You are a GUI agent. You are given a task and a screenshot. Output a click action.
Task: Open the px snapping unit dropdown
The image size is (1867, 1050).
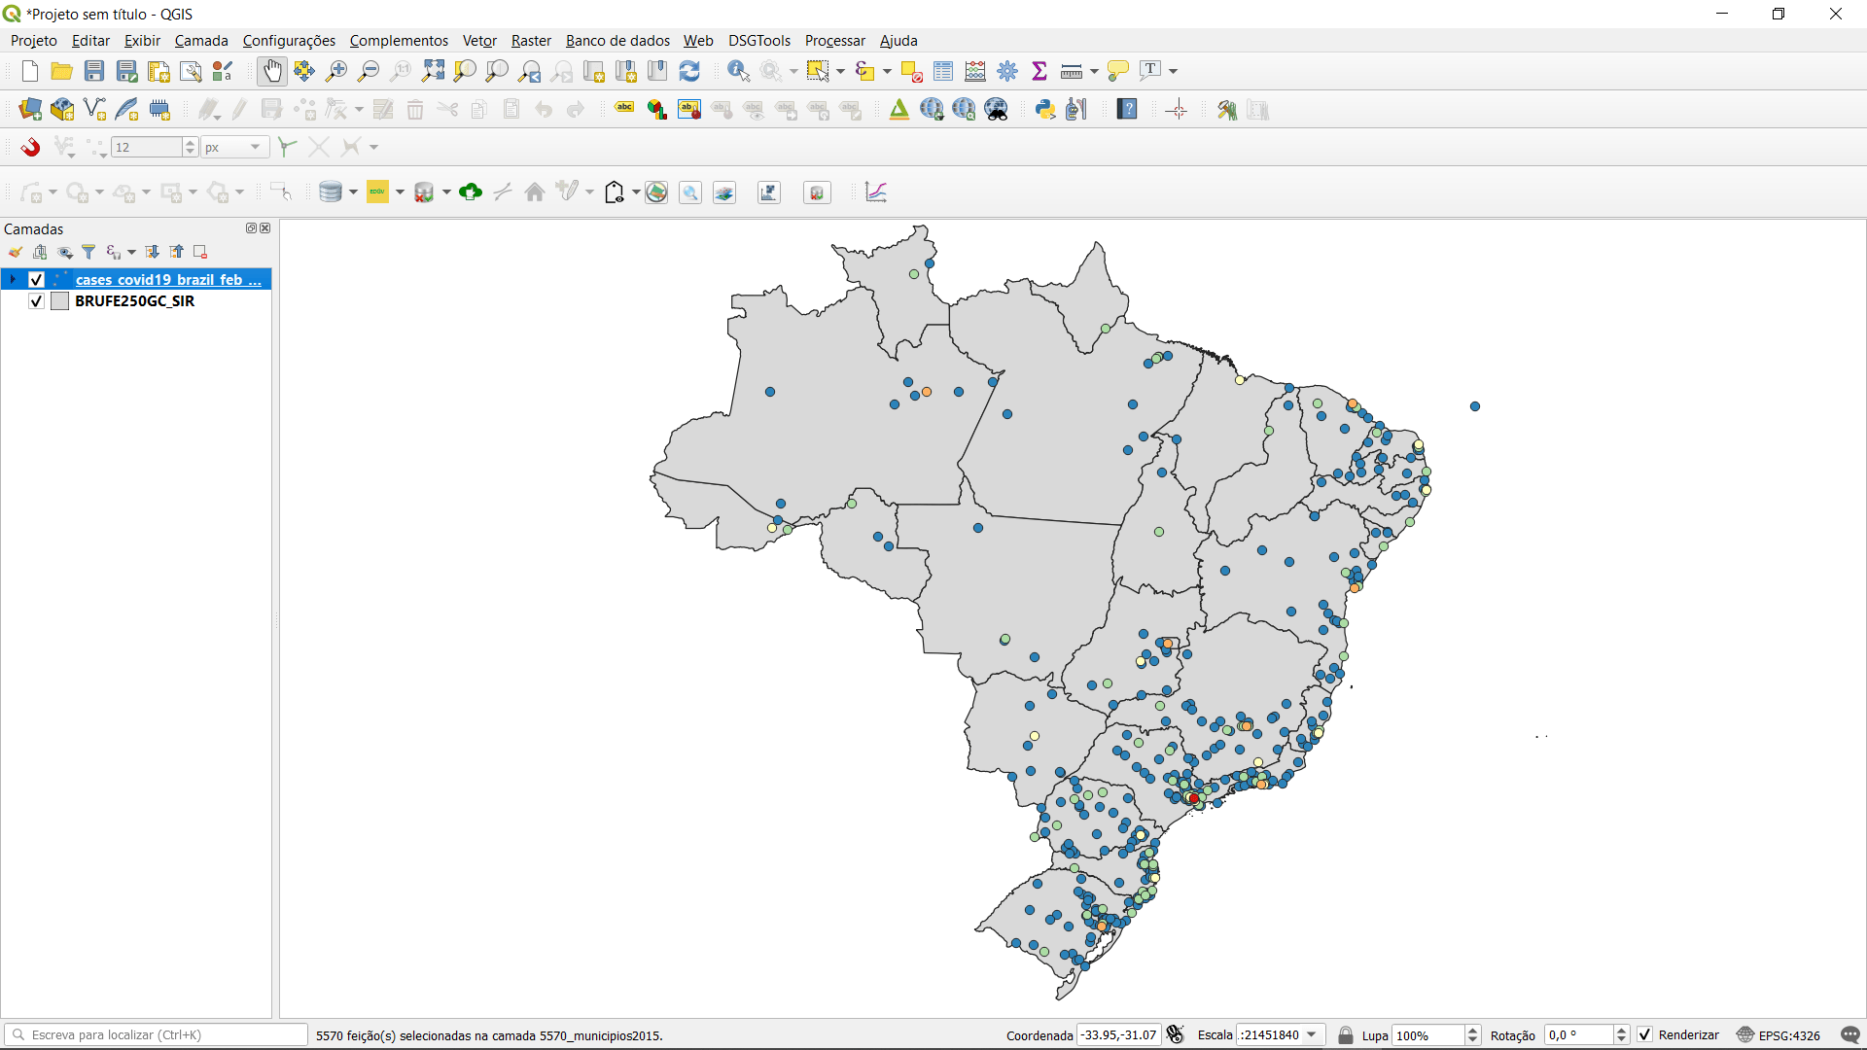(x=255, y=147)
